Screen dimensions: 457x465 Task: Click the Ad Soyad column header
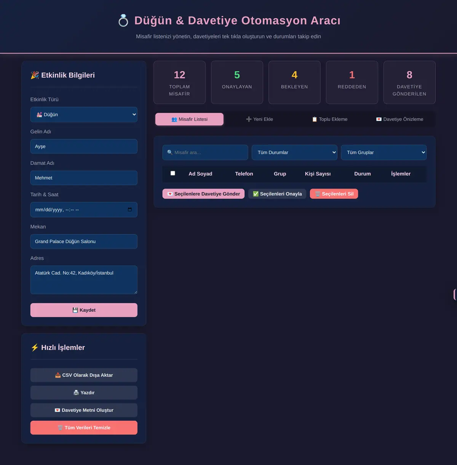pos(200,174)
